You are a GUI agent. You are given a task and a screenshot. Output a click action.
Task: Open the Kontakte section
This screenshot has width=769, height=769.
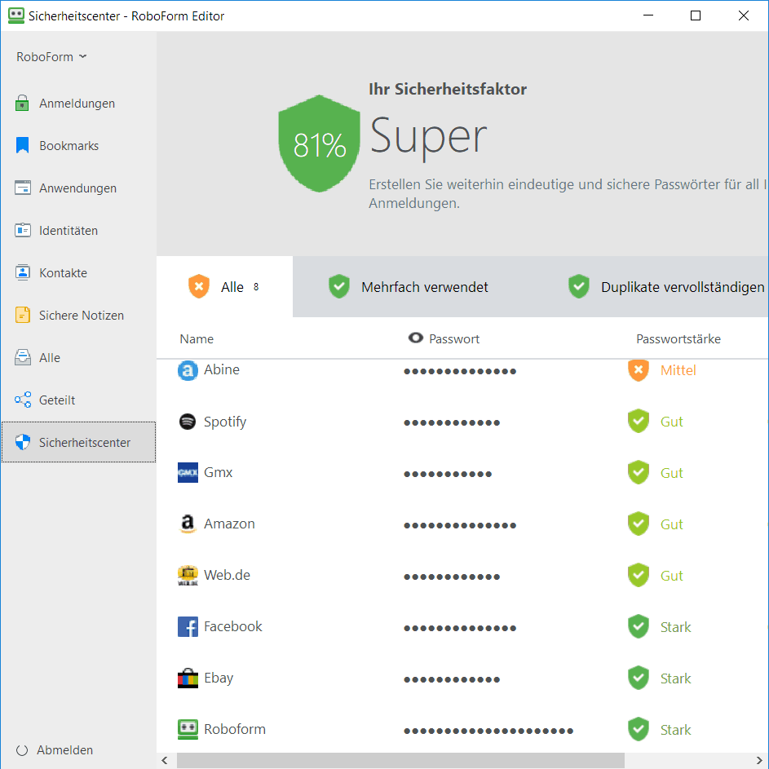(78, 272)
